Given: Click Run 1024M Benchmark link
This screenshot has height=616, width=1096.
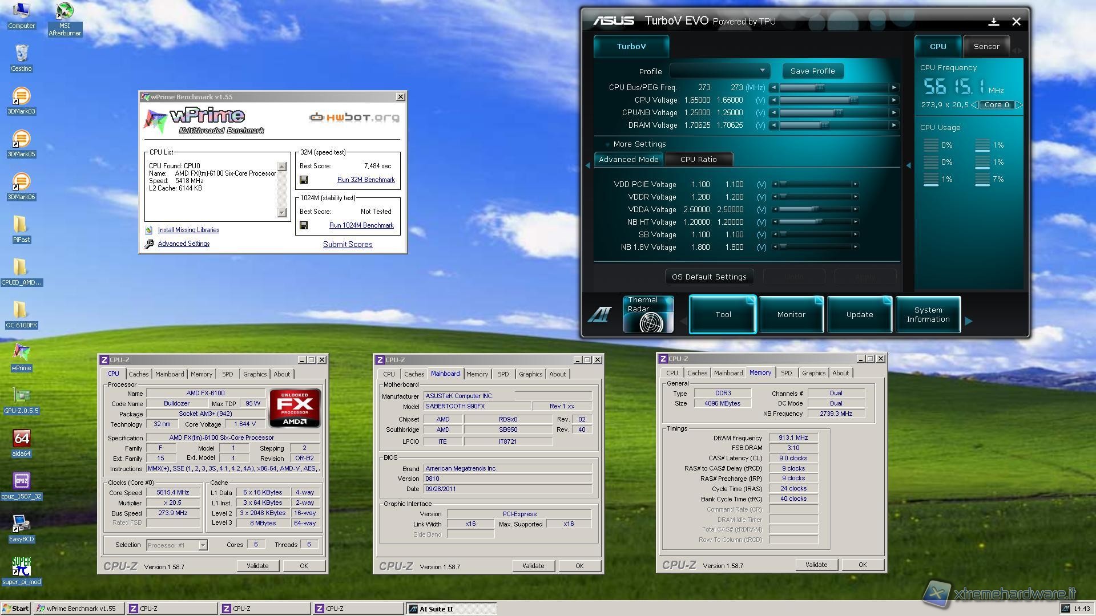Looking at the screenshot, I should [x=361, y=225].
